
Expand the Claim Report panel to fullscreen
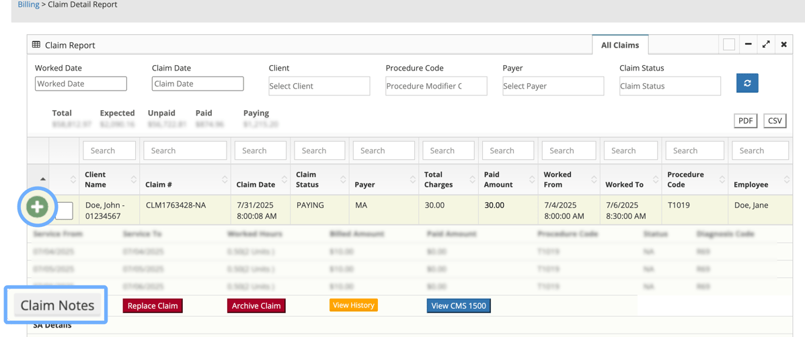click(x=766, y=44)
